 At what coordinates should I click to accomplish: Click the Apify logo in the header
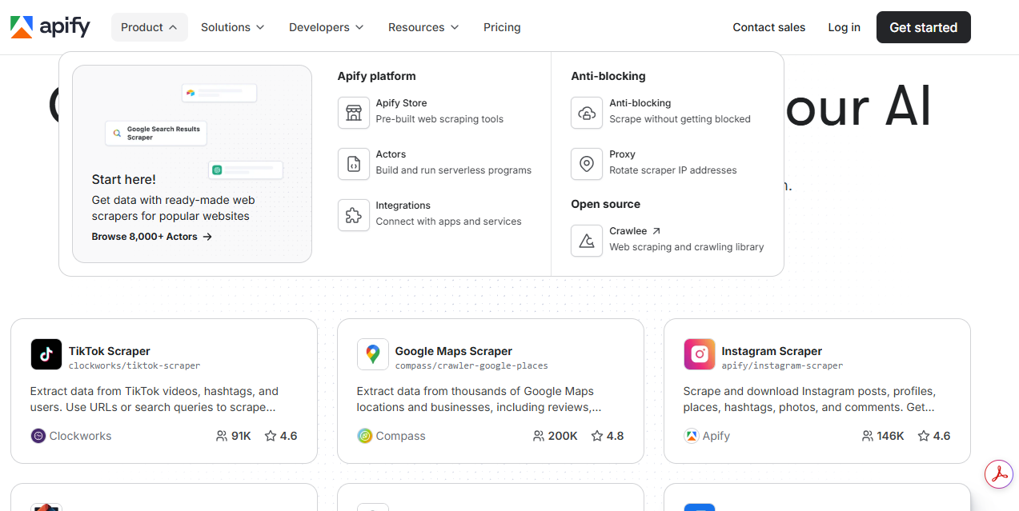tap(50, 27)
